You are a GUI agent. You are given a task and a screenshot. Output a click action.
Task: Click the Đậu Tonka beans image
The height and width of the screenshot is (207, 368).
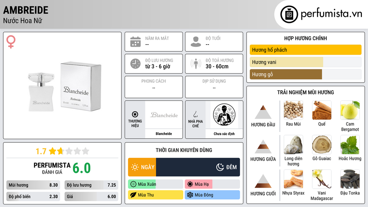[350, 179]
